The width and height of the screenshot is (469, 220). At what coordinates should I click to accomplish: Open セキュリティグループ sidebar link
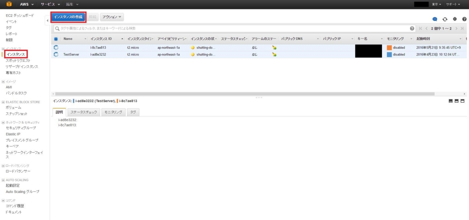tap(21, 128)
